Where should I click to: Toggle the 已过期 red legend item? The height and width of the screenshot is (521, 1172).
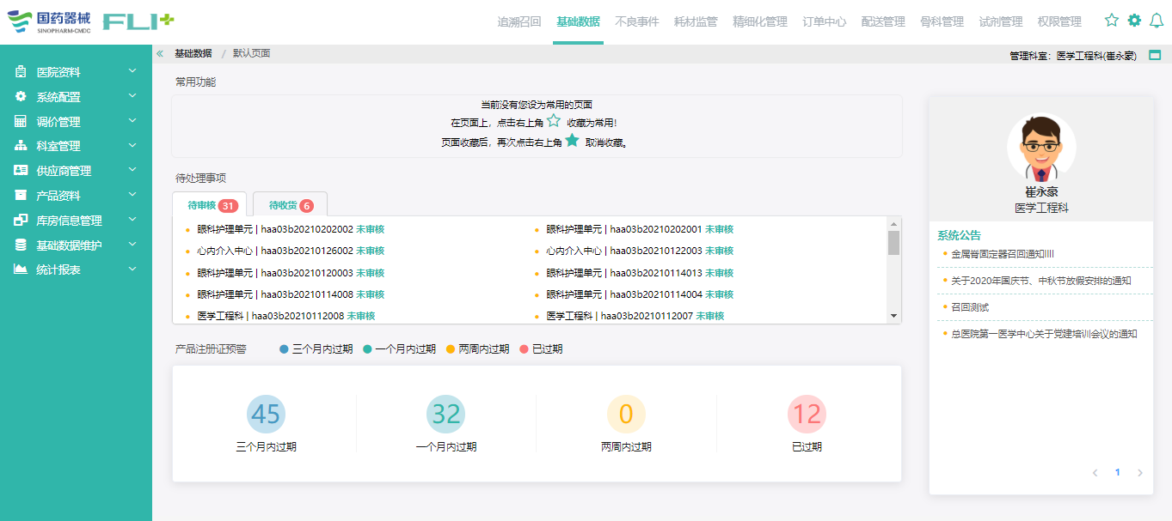click(x=541, y=349)
